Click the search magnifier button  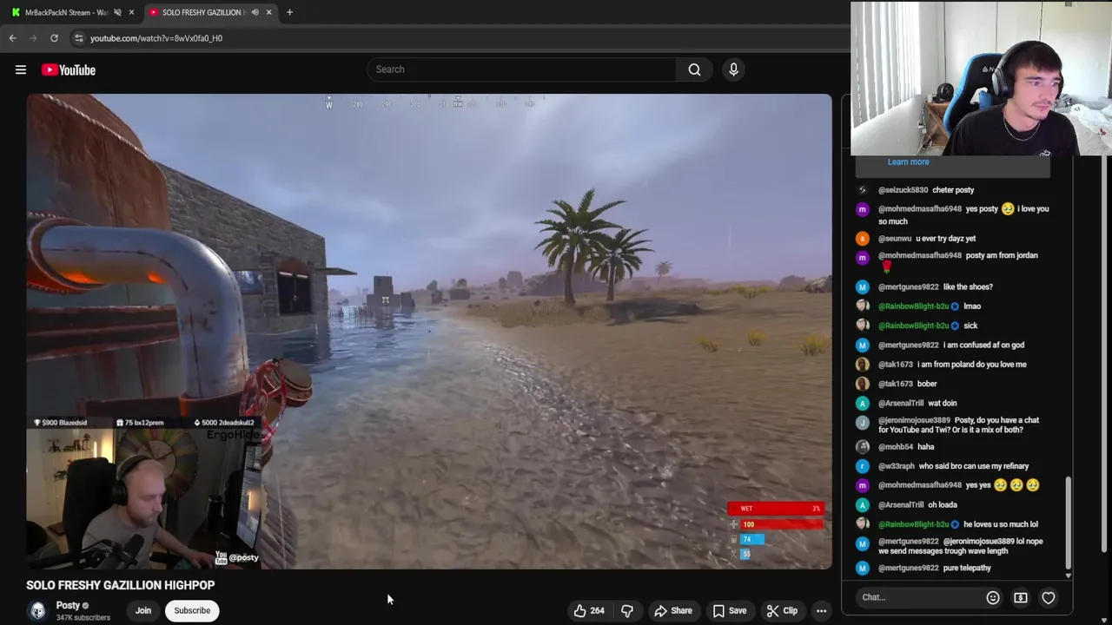click(694, 69)
